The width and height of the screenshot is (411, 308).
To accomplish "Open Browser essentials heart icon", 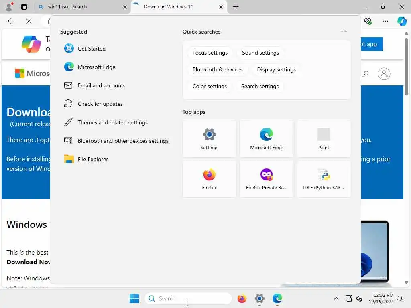I will click(368, 21).
